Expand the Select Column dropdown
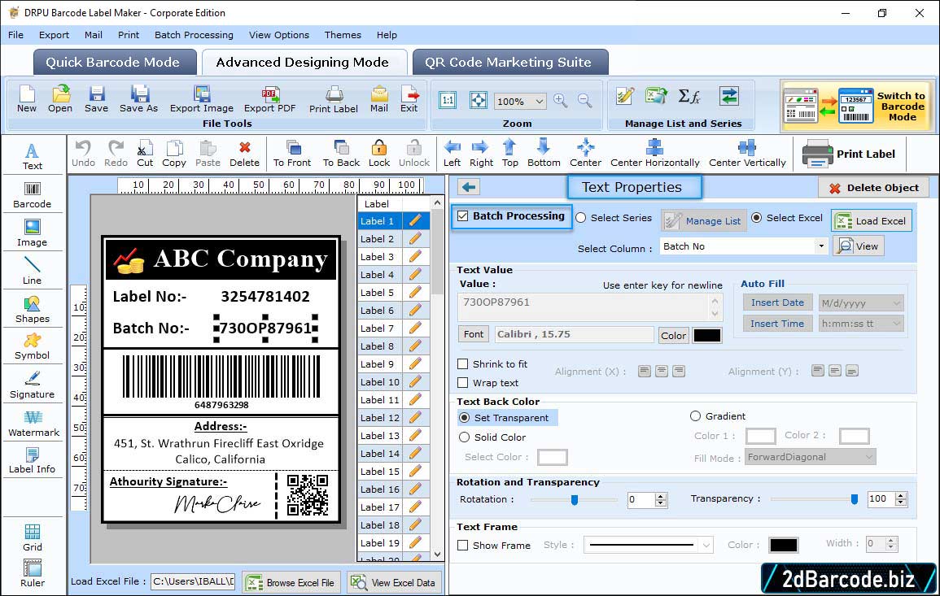Screen dimensions: 940x596 click(x=820, y=246)
